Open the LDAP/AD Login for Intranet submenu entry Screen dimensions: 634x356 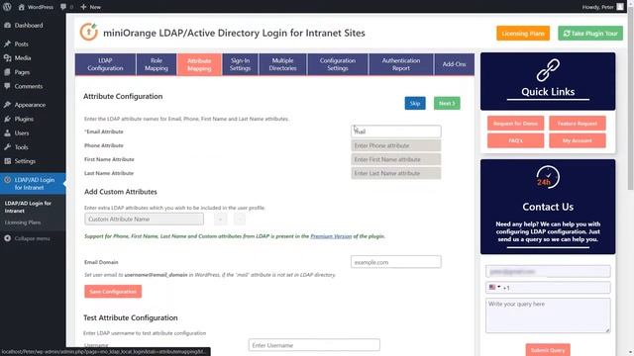[28, 207]
